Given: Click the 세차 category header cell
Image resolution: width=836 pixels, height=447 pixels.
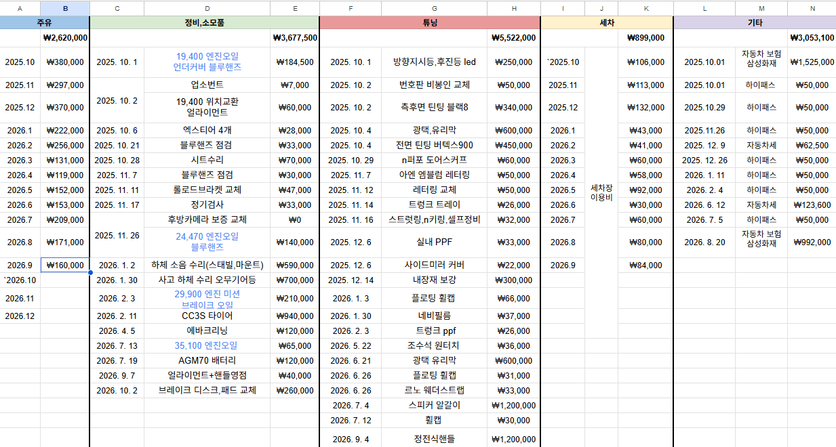Looking at the screenshot, I should 608,22.
